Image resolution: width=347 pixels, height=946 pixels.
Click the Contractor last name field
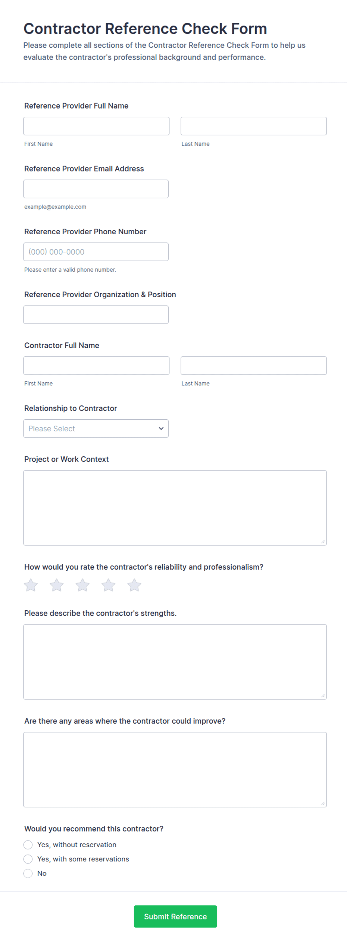254,366
